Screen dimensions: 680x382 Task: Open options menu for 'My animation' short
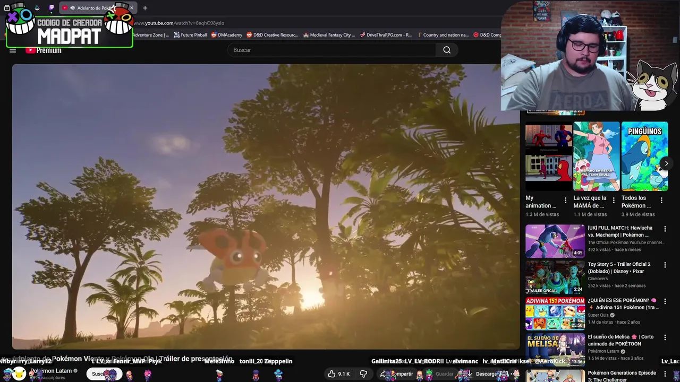click(x=565, y=201)
